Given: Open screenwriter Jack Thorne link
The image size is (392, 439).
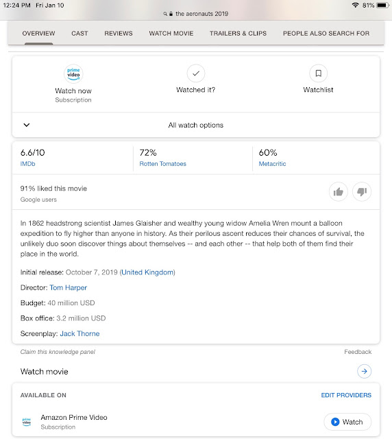Looking at the screenshot, I should coord(79,333).
